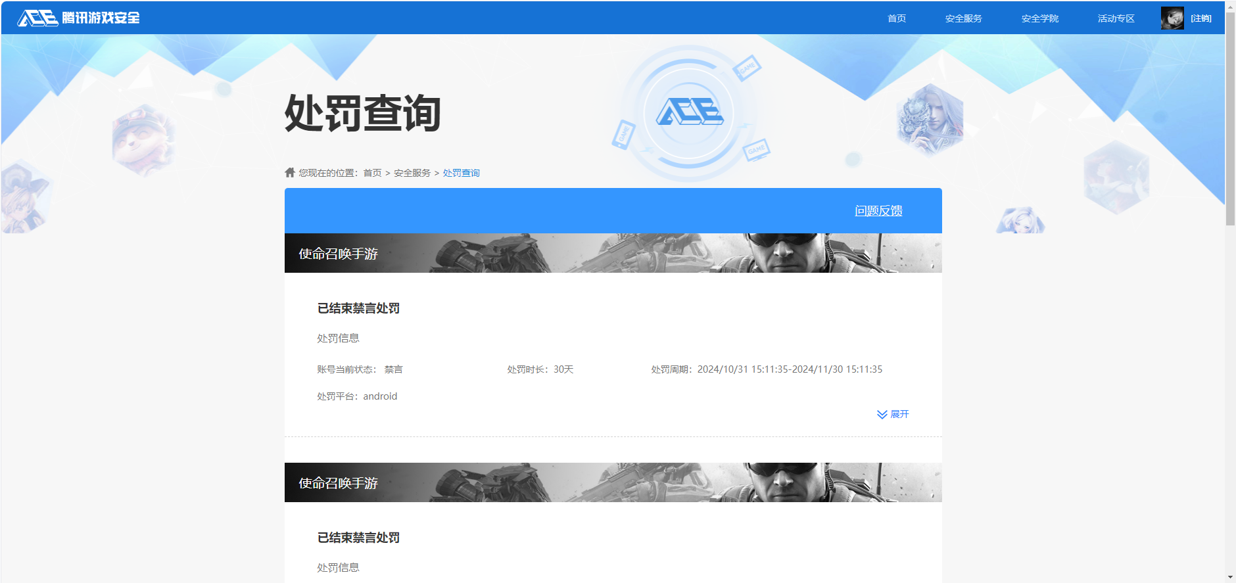
Task: Click the scrollbar down arrow
Action: pos(1230,577)
